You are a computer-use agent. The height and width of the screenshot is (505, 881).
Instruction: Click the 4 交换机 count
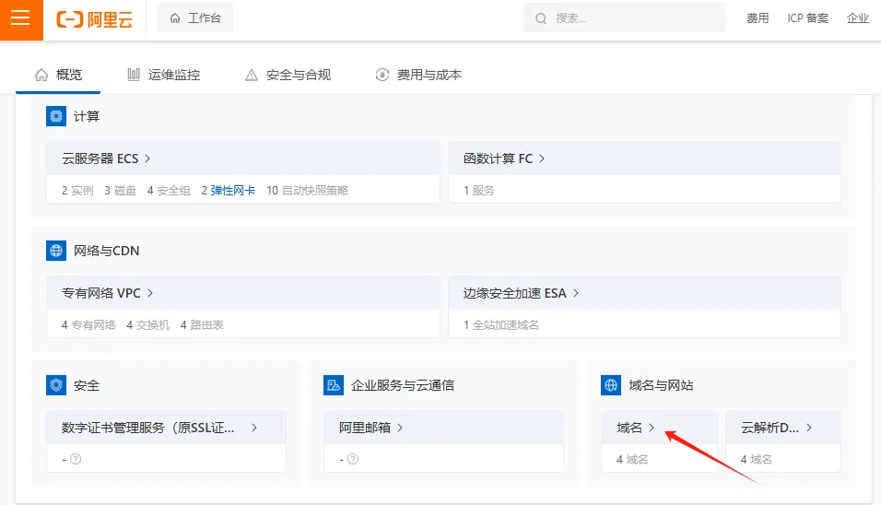click(x=147, y=324)
